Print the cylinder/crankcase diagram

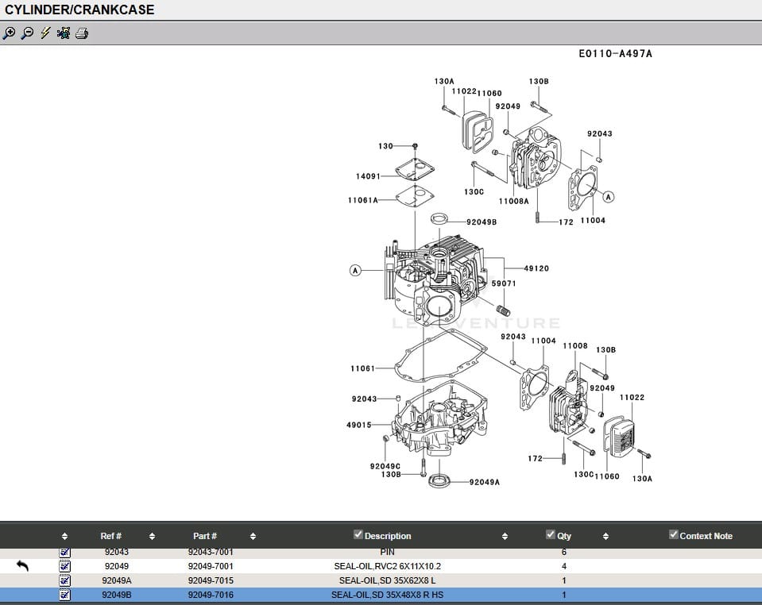coord(82,33)
